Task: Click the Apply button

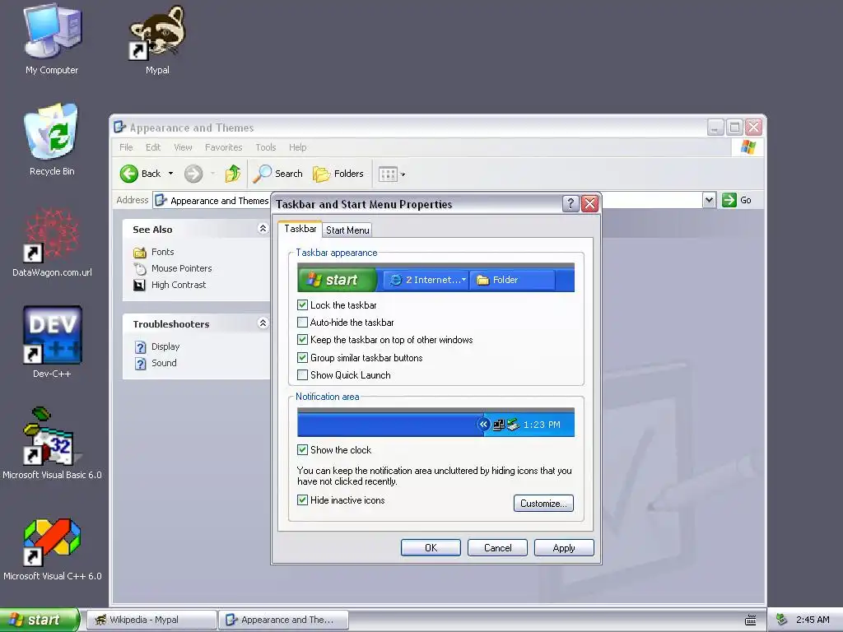Action: 564,547
